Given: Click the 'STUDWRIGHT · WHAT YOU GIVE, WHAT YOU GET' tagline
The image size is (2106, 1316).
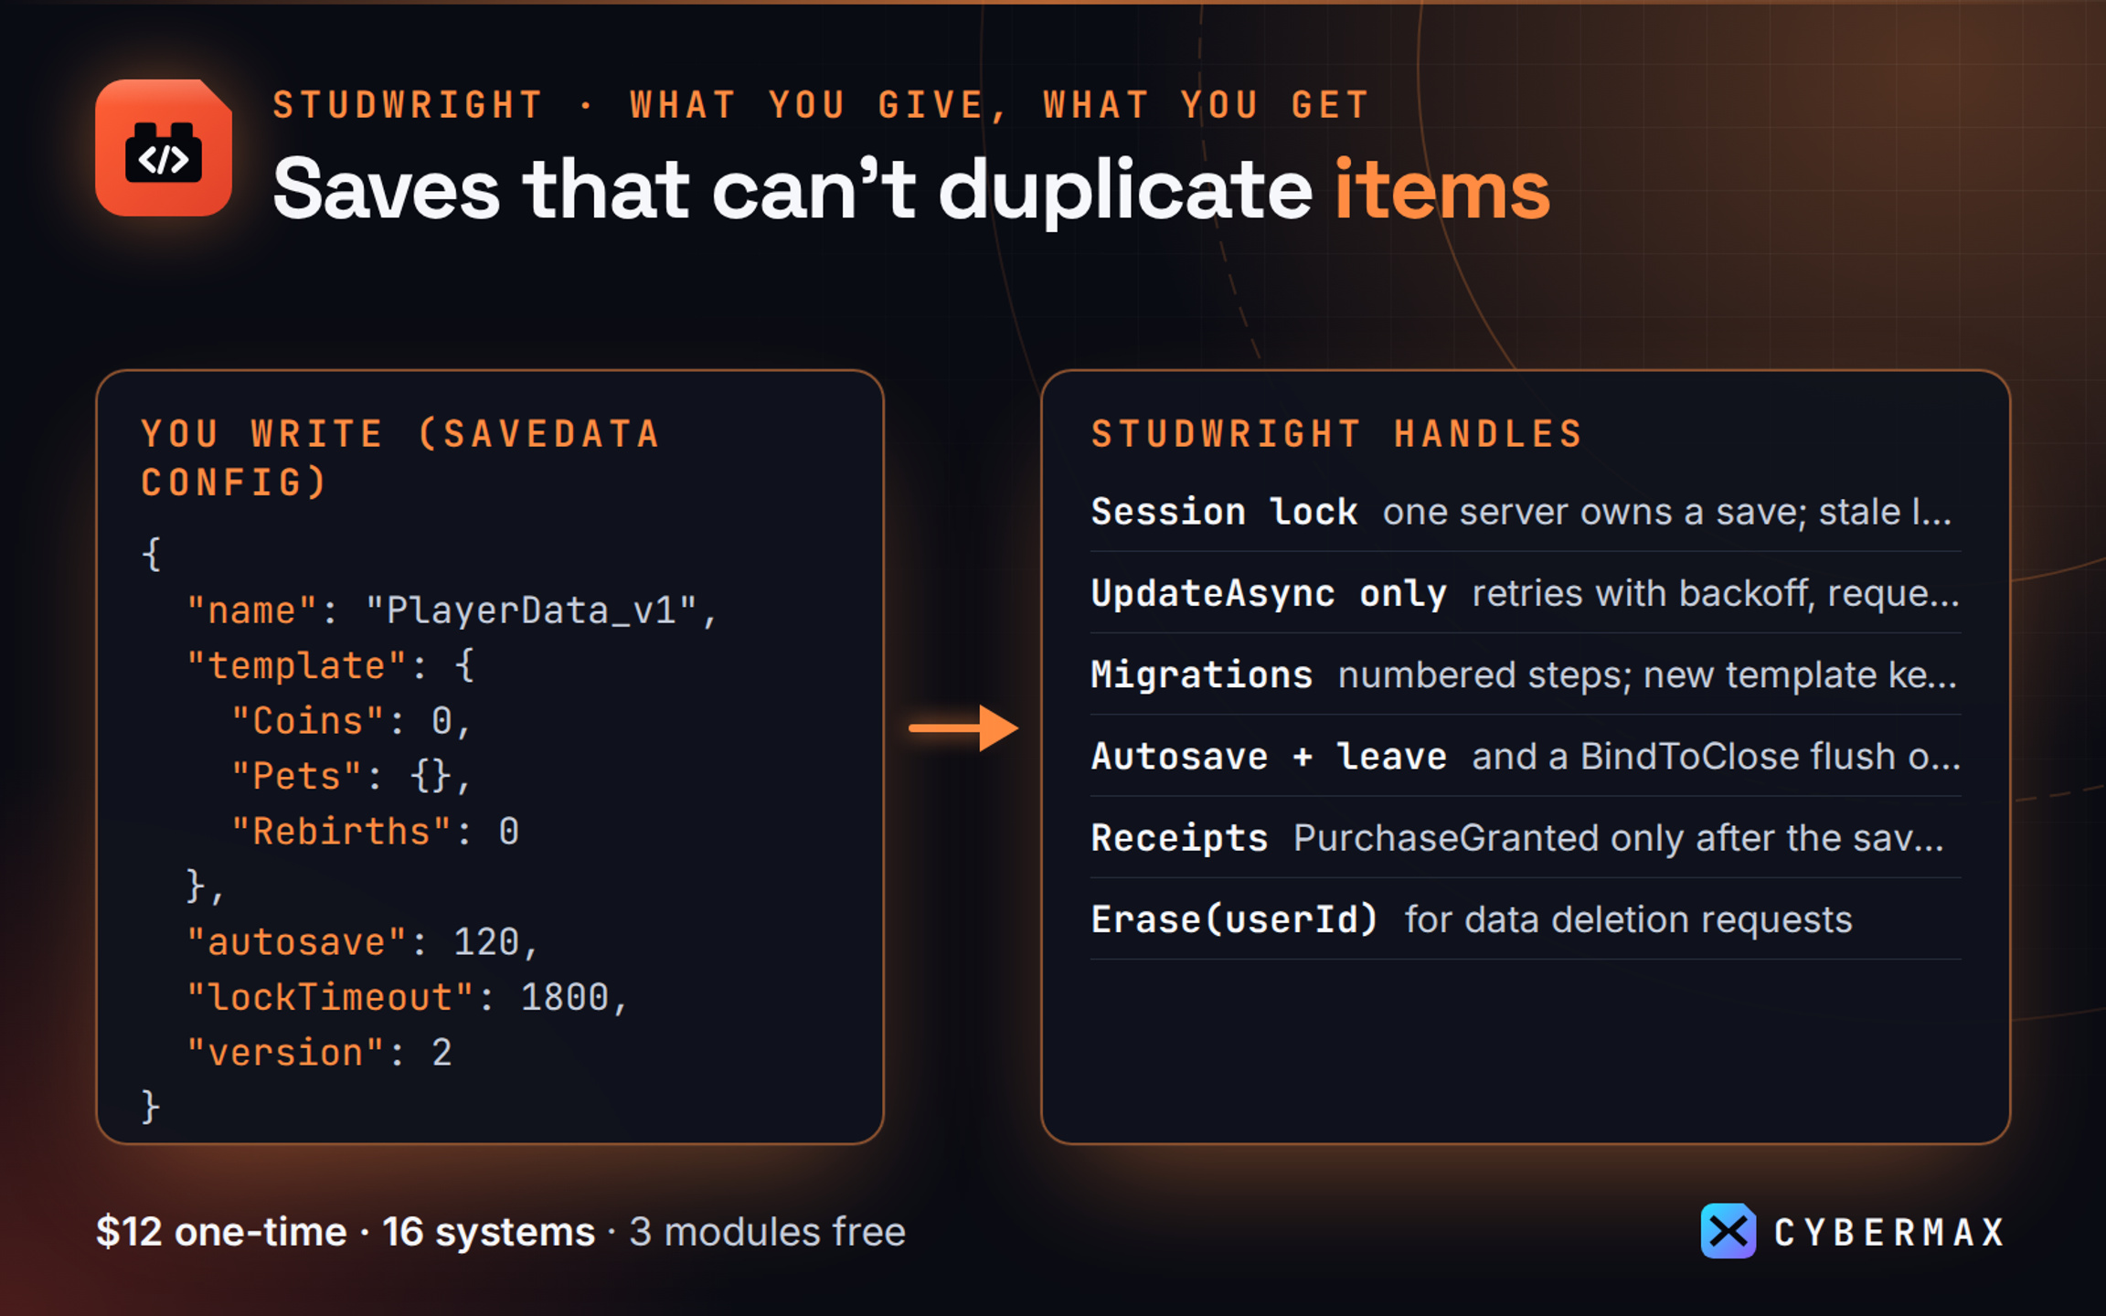Looking at the screenshot, I should click(821, 105).
